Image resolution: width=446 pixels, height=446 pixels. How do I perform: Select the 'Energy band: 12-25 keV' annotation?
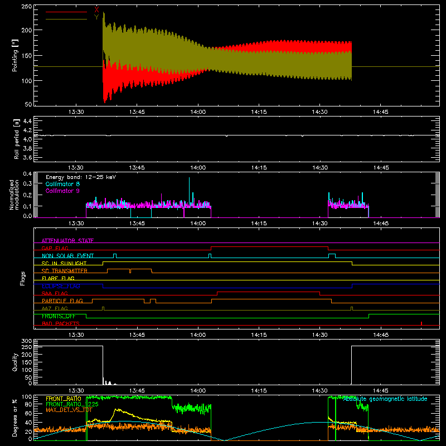pyautogui.click(x=81, y=177)
